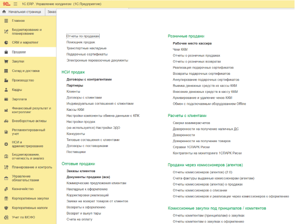Open the Казначейство section label

[23, 189]
